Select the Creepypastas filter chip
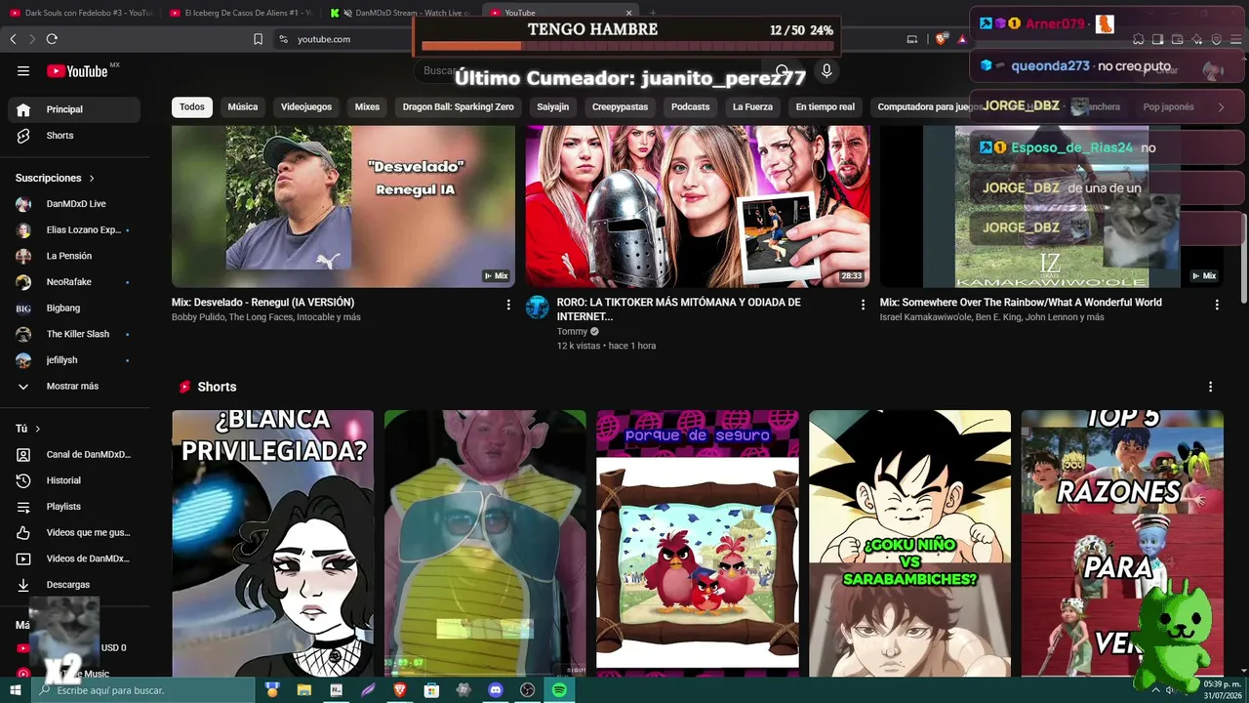1249x703 pixels. pos(620,107)
